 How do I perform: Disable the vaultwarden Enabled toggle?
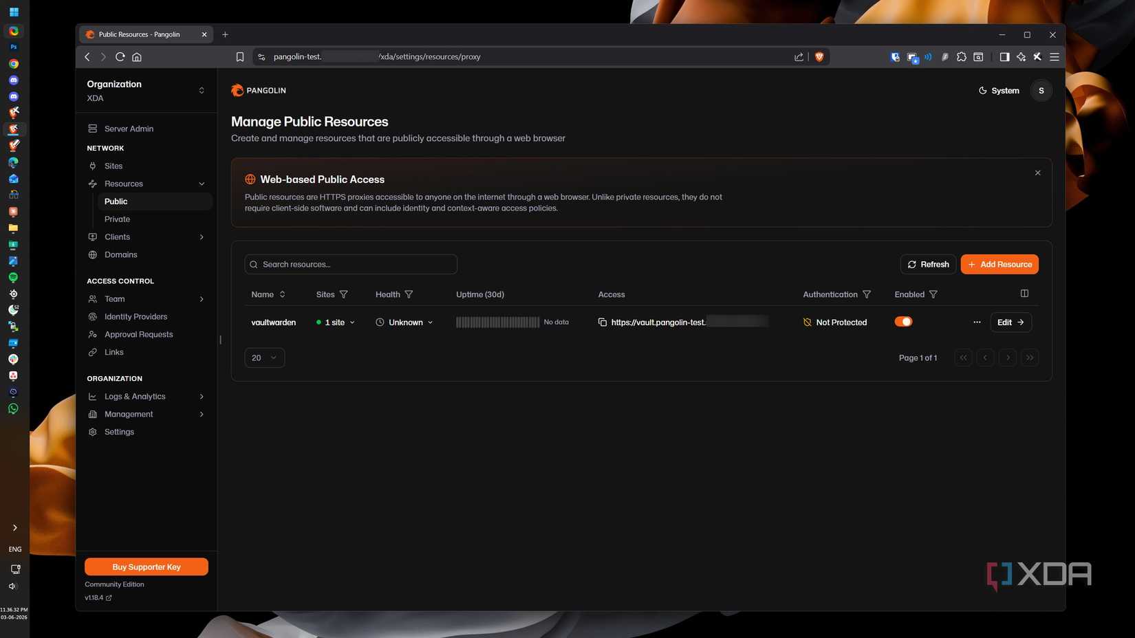click(903, 322)
